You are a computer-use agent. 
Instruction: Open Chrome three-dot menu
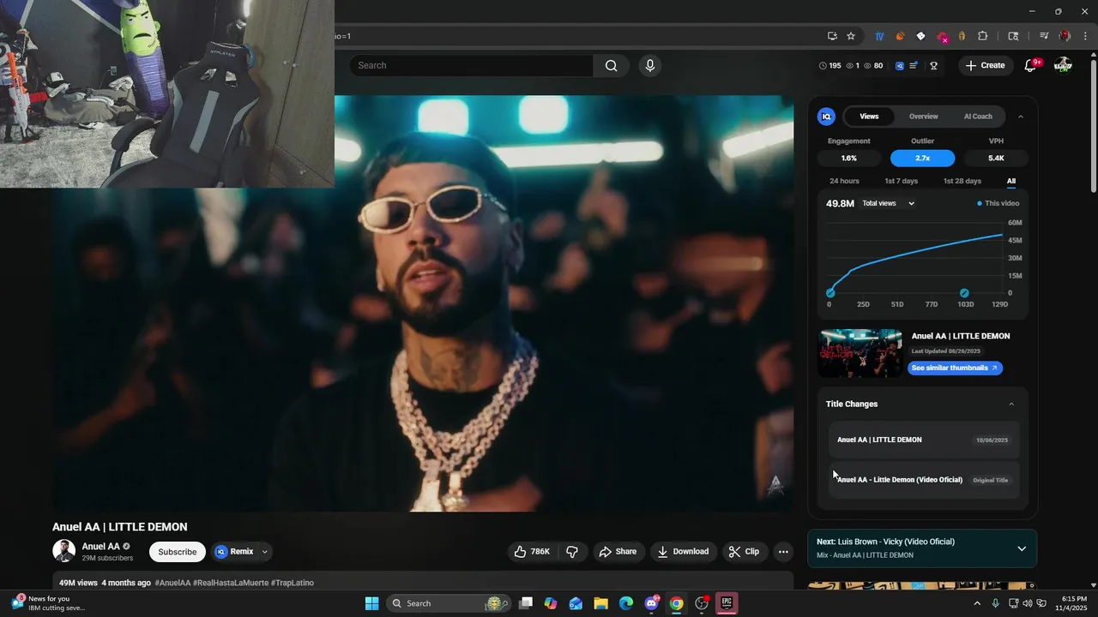(x=1085, y=36)
